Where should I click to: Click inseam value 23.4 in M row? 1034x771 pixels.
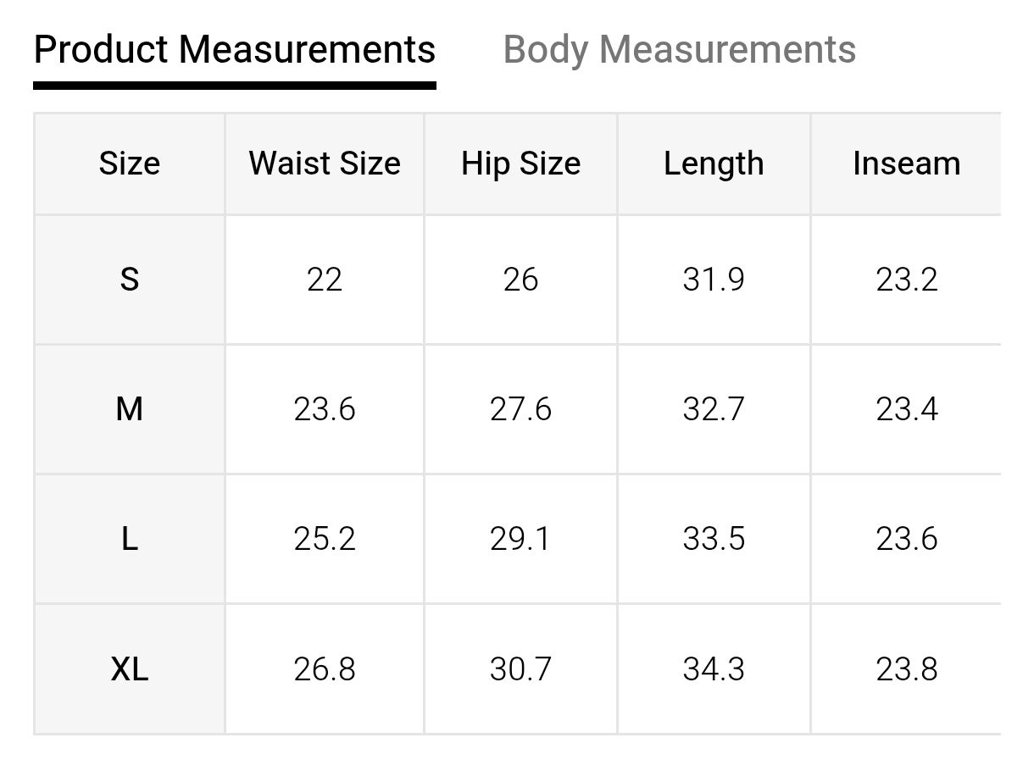[x=906, y=409]
